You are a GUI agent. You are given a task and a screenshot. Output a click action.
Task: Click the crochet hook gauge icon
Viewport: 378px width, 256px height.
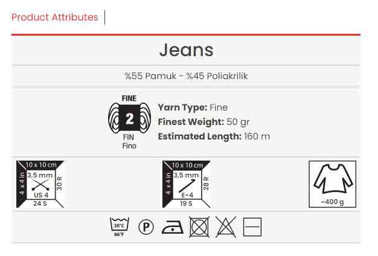187,184
